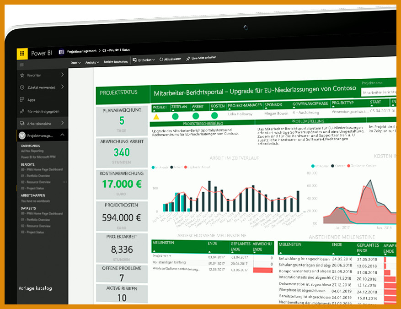Click the yellow triangle Projekt status indicator

156,117
